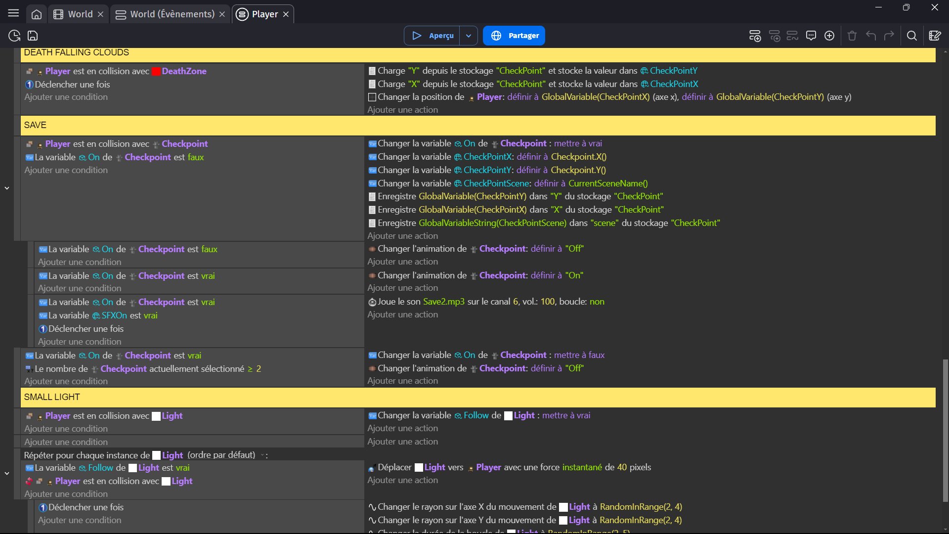
Task: Open the other event types (circled plus) button
Action: (829, 36)
